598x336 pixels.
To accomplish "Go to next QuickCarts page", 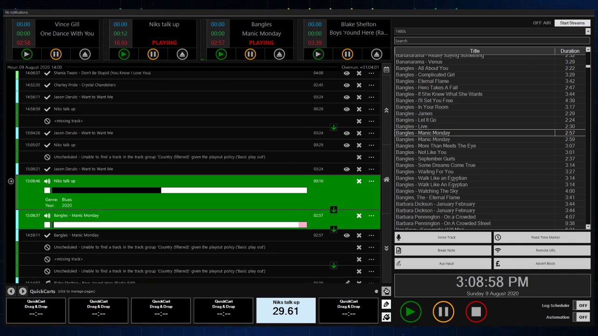I will [22, 291].
